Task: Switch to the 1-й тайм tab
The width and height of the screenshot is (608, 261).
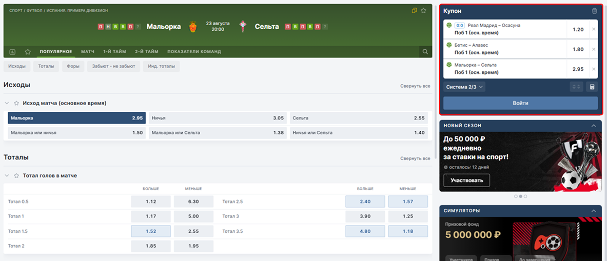Action: pos(114,52)
